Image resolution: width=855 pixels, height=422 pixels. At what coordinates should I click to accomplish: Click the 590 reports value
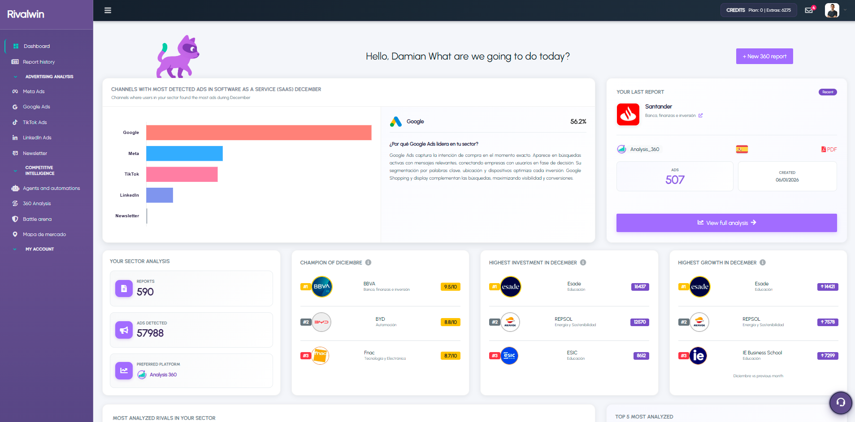(145, 292)
